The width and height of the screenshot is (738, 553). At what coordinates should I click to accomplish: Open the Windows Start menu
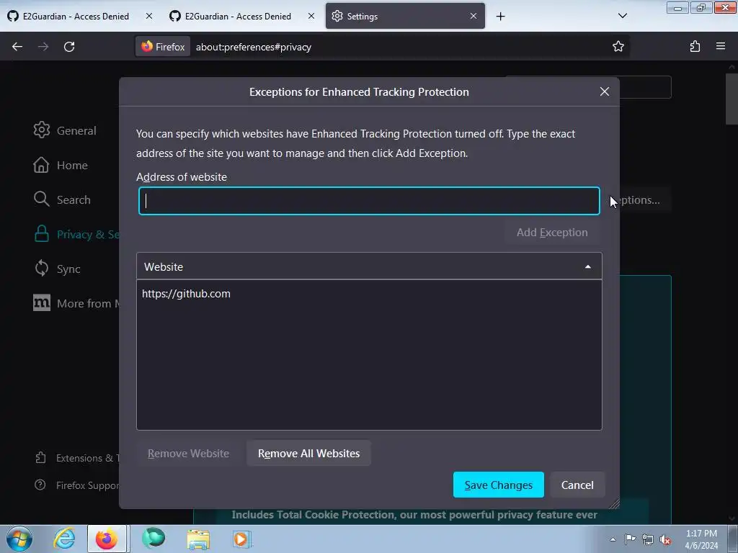pos(19,539)
